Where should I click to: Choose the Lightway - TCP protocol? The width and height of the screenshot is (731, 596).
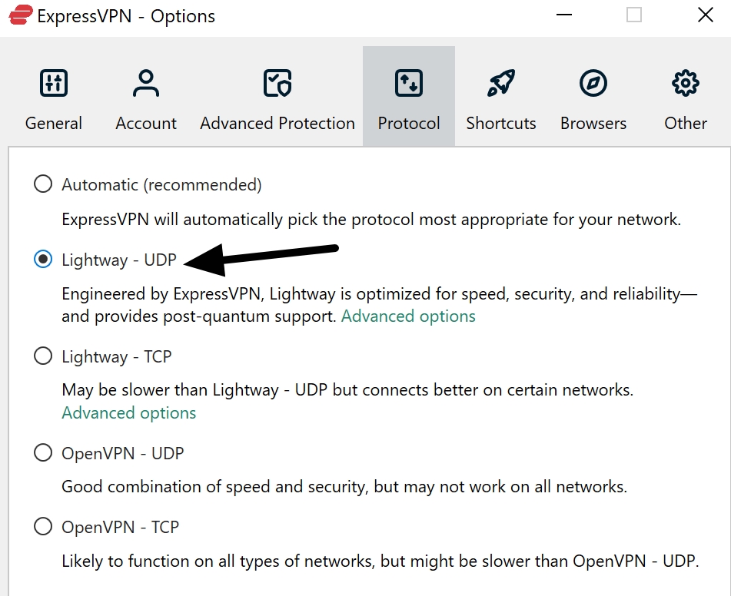pyautogui.click(x=43, y=356)
